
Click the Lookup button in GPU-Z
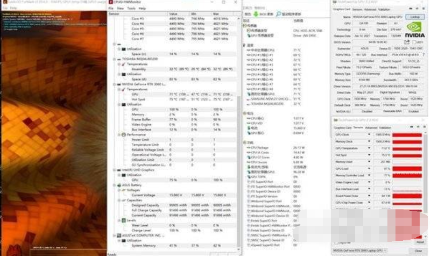coord(415,17)
